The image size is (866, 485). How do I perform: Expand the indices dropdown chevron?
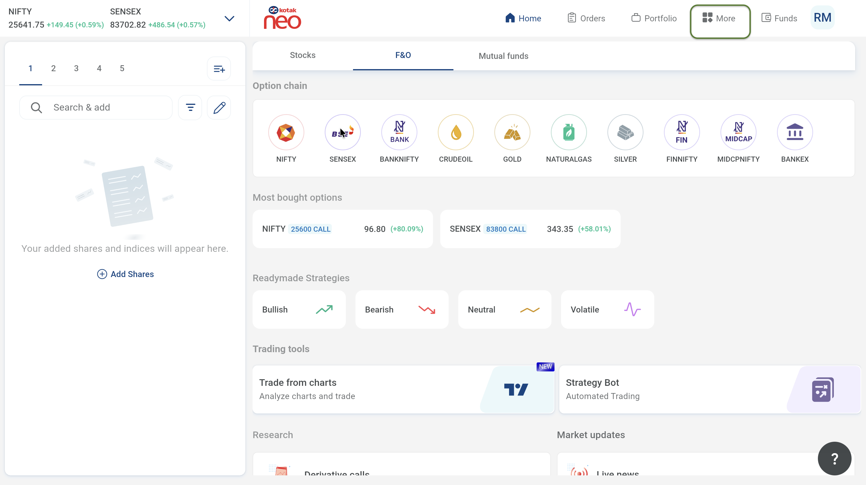pos(229,18)
